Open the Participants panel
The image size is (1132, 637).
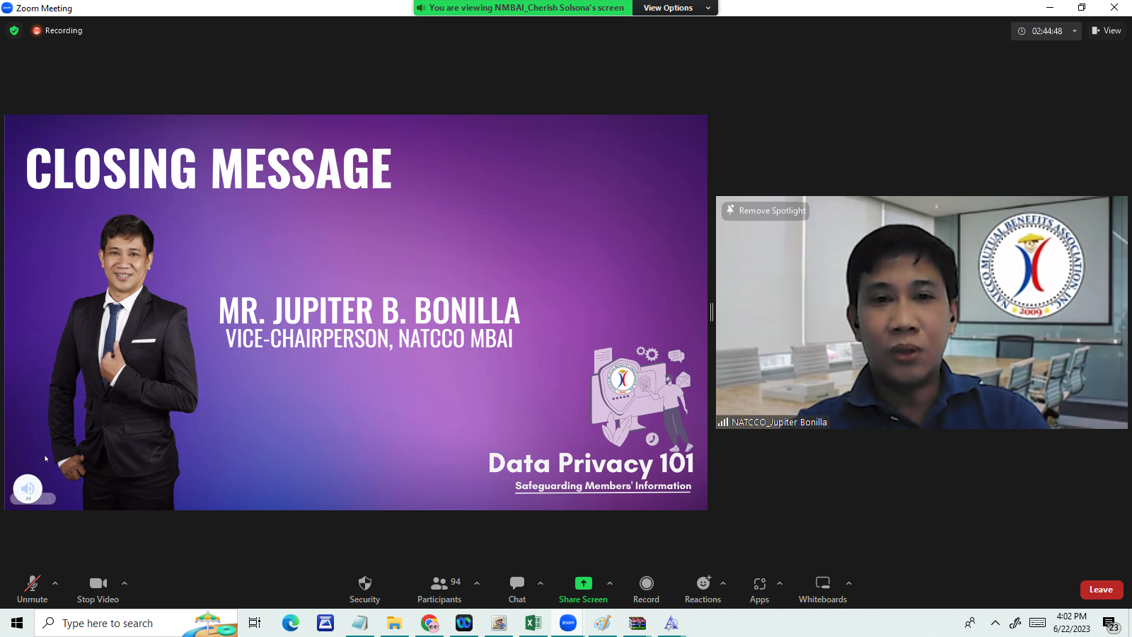click(439, 589)
